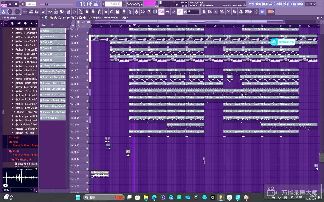Open the plugin picker plug icon

click(x=93, y=12)
